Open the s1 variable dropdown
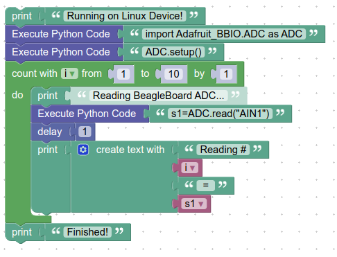Screen dimensions: 337x257 tap(194, 204)
